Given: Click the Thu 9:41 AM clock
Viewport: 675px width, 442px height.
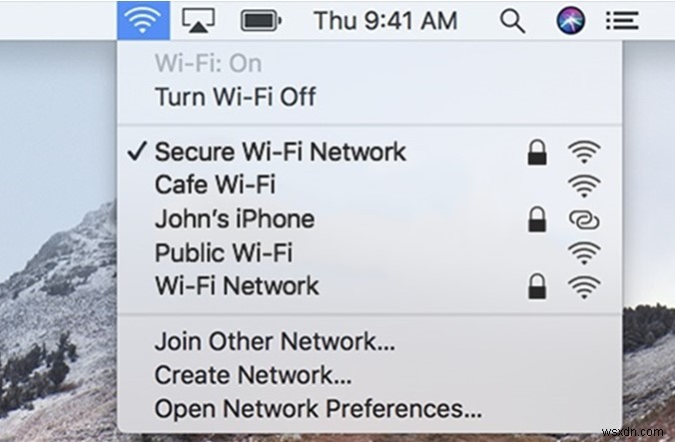Looking at the screenshot, I should [x=385, y=21].
